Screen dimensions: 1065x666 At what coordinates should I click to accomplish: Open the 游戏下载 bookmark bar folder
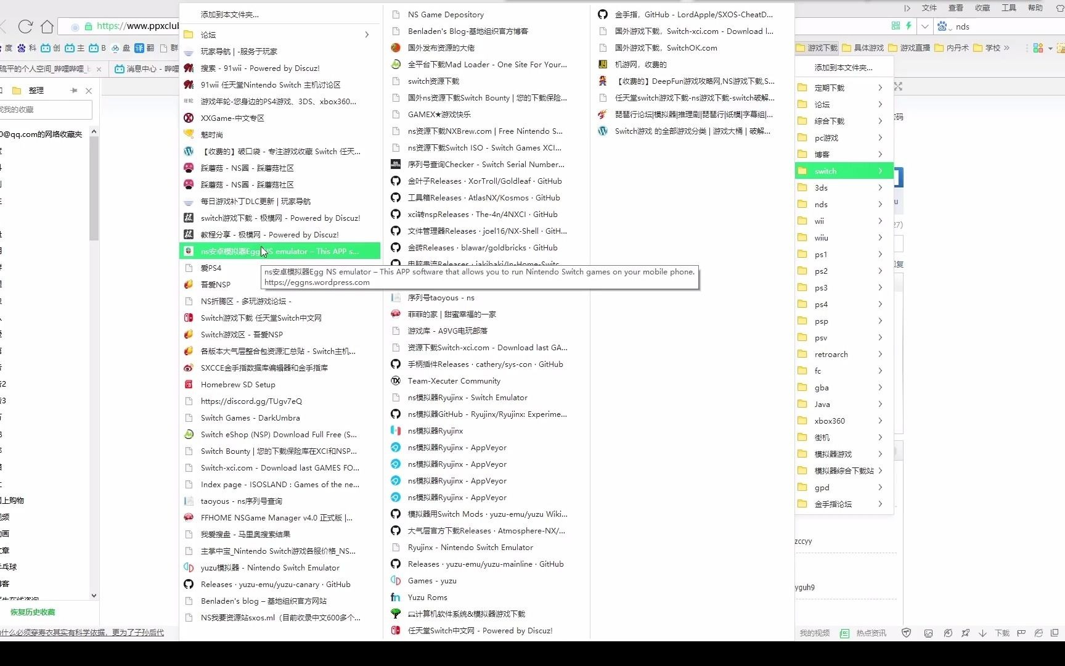click(x=817, y=47)
